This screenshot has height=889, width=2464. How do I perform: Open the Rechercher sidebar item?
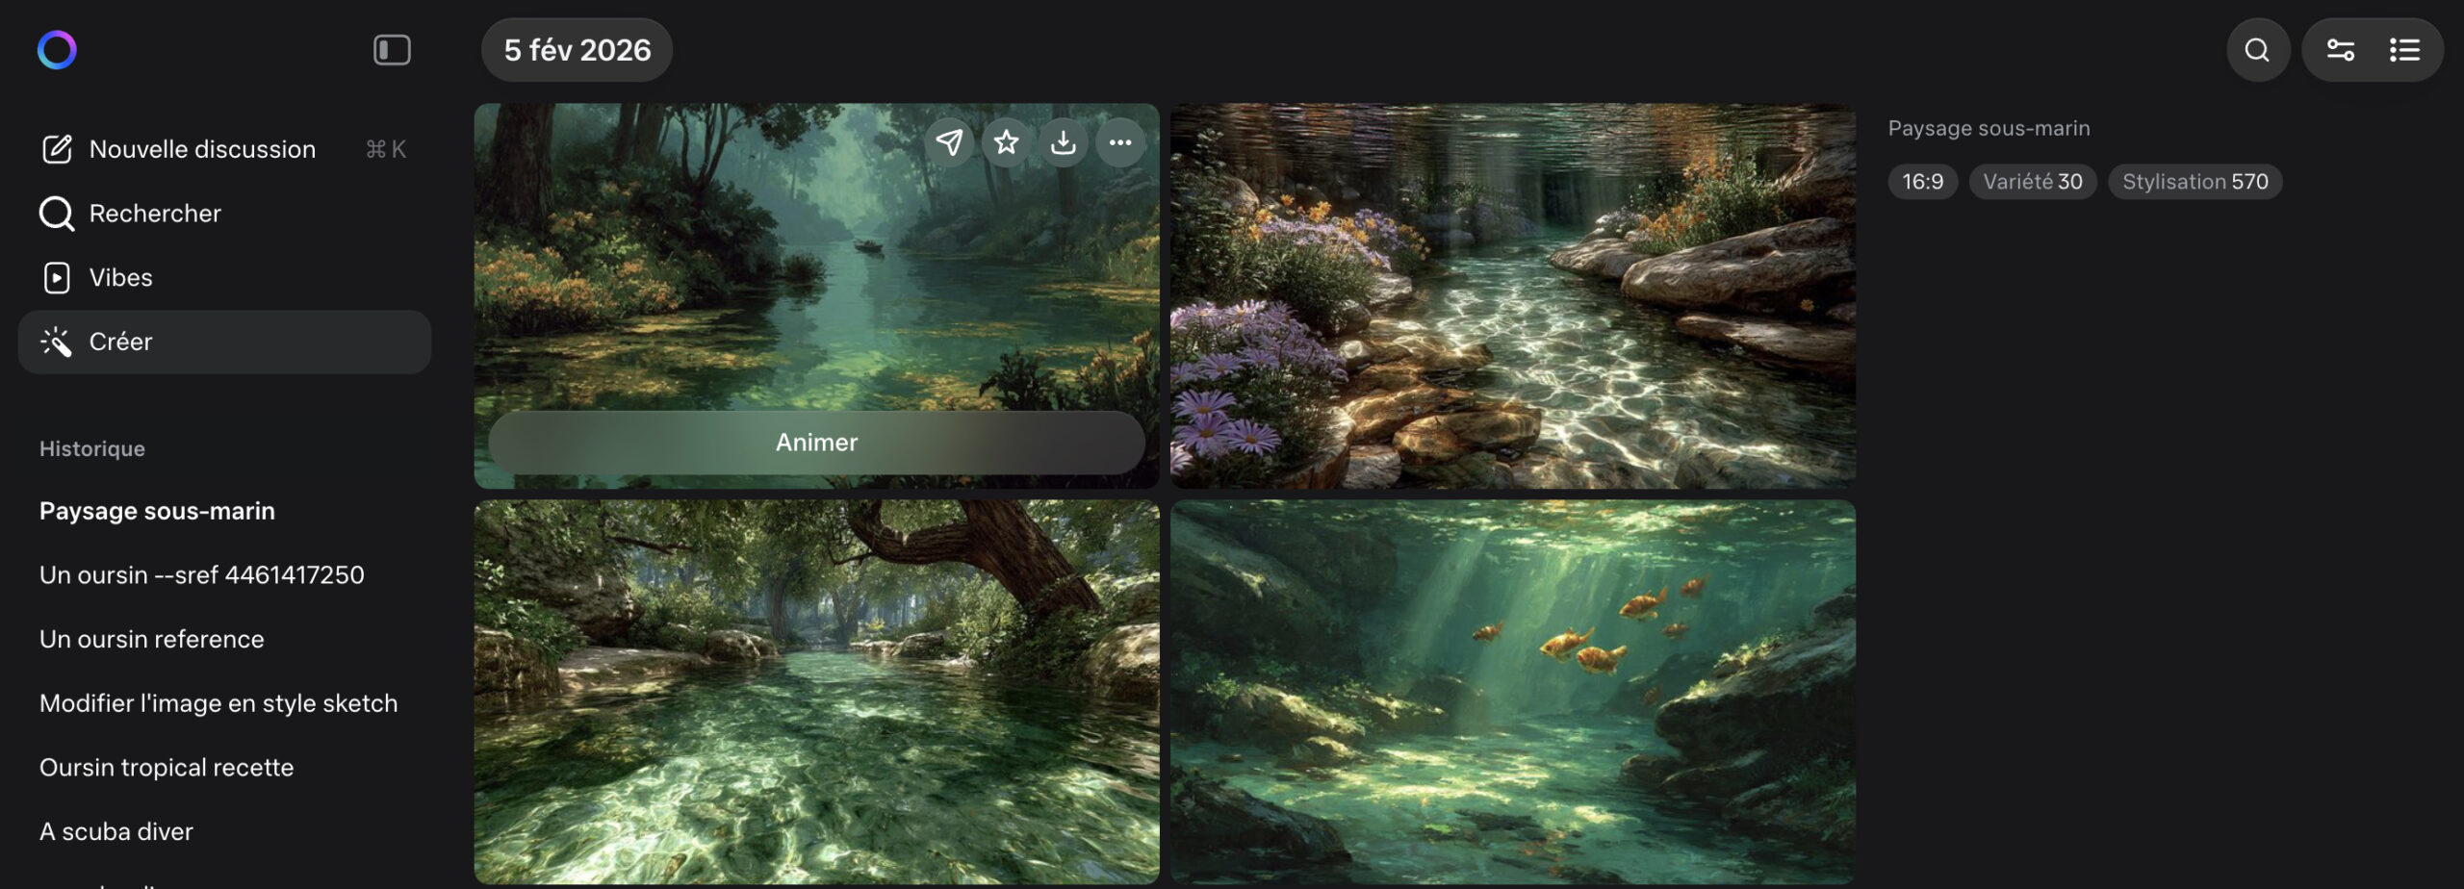[224, 214]
